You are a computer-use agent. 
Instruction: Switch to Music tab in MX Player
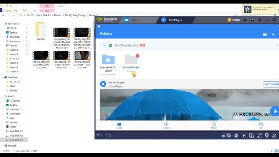pyautogui.click(x=214, y=126)
